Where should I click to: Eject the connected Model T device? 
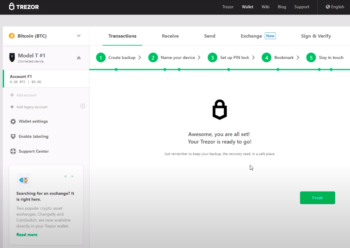[x=78, y=58]
